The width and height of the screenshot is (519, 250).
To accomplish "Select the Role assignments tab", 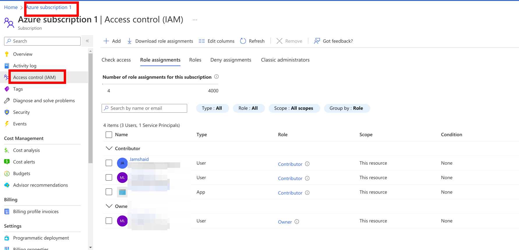I will pos(160,60).
